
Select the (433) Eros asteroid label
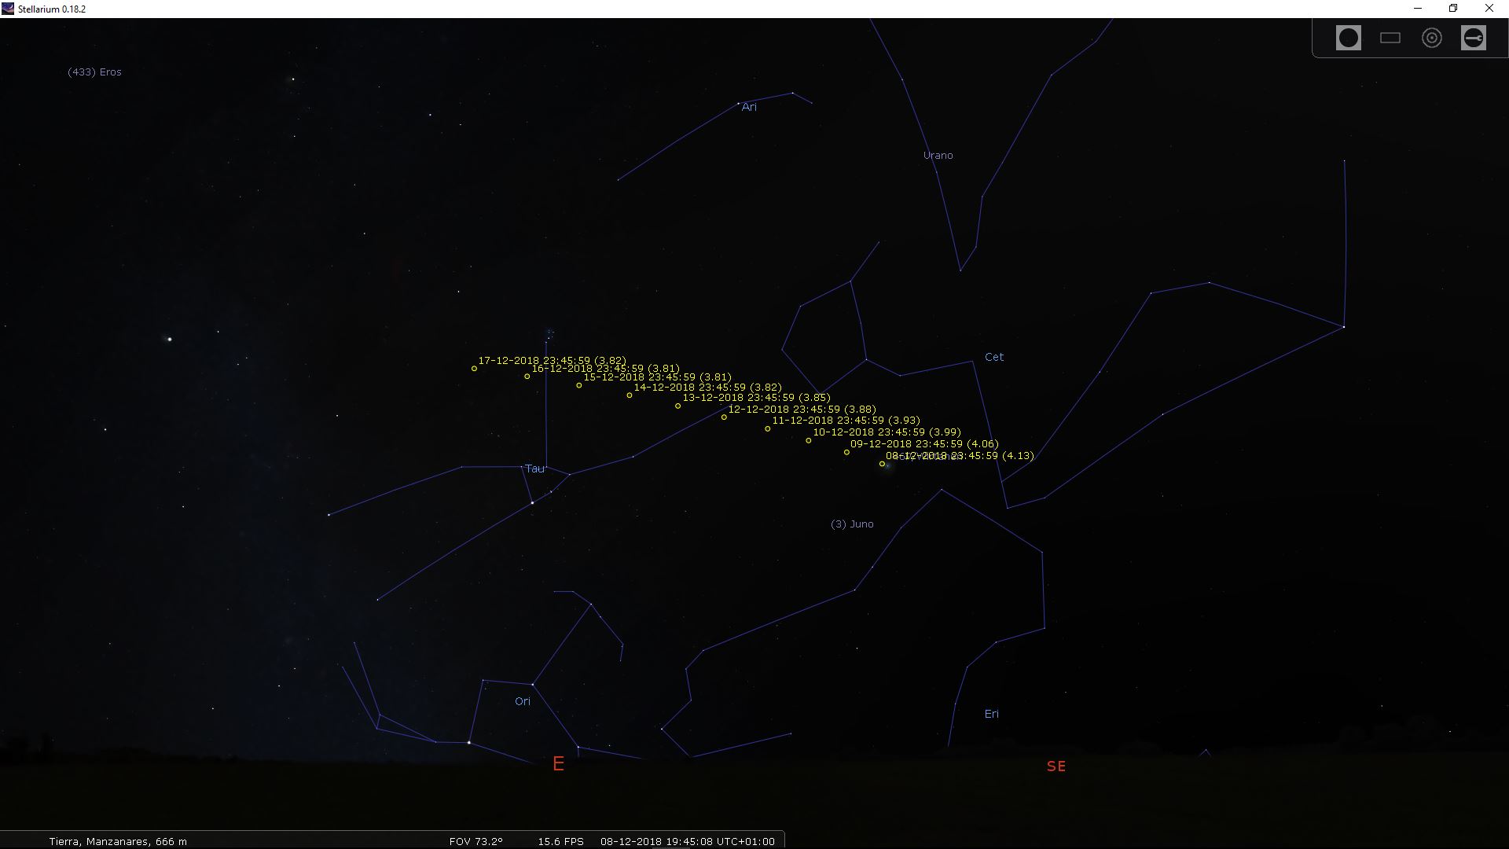point(94,72)
